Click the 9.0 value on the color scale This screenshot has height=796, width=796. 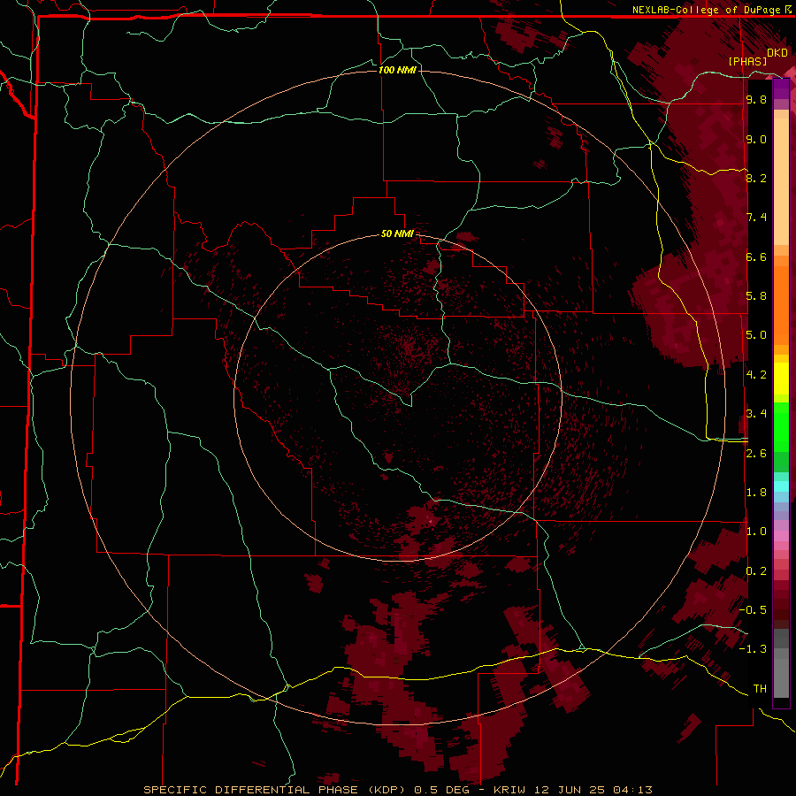click(x=756, y=139)
